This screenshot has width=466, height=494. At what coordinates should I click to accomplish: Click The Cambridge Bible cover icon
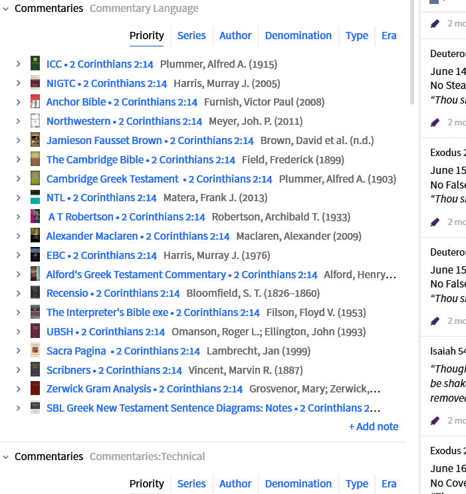coord(35,159)
